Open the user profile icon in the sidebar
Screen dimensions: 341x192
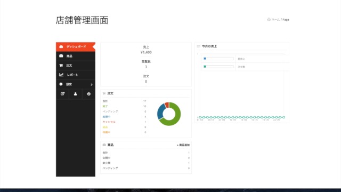tap(76, 94)
